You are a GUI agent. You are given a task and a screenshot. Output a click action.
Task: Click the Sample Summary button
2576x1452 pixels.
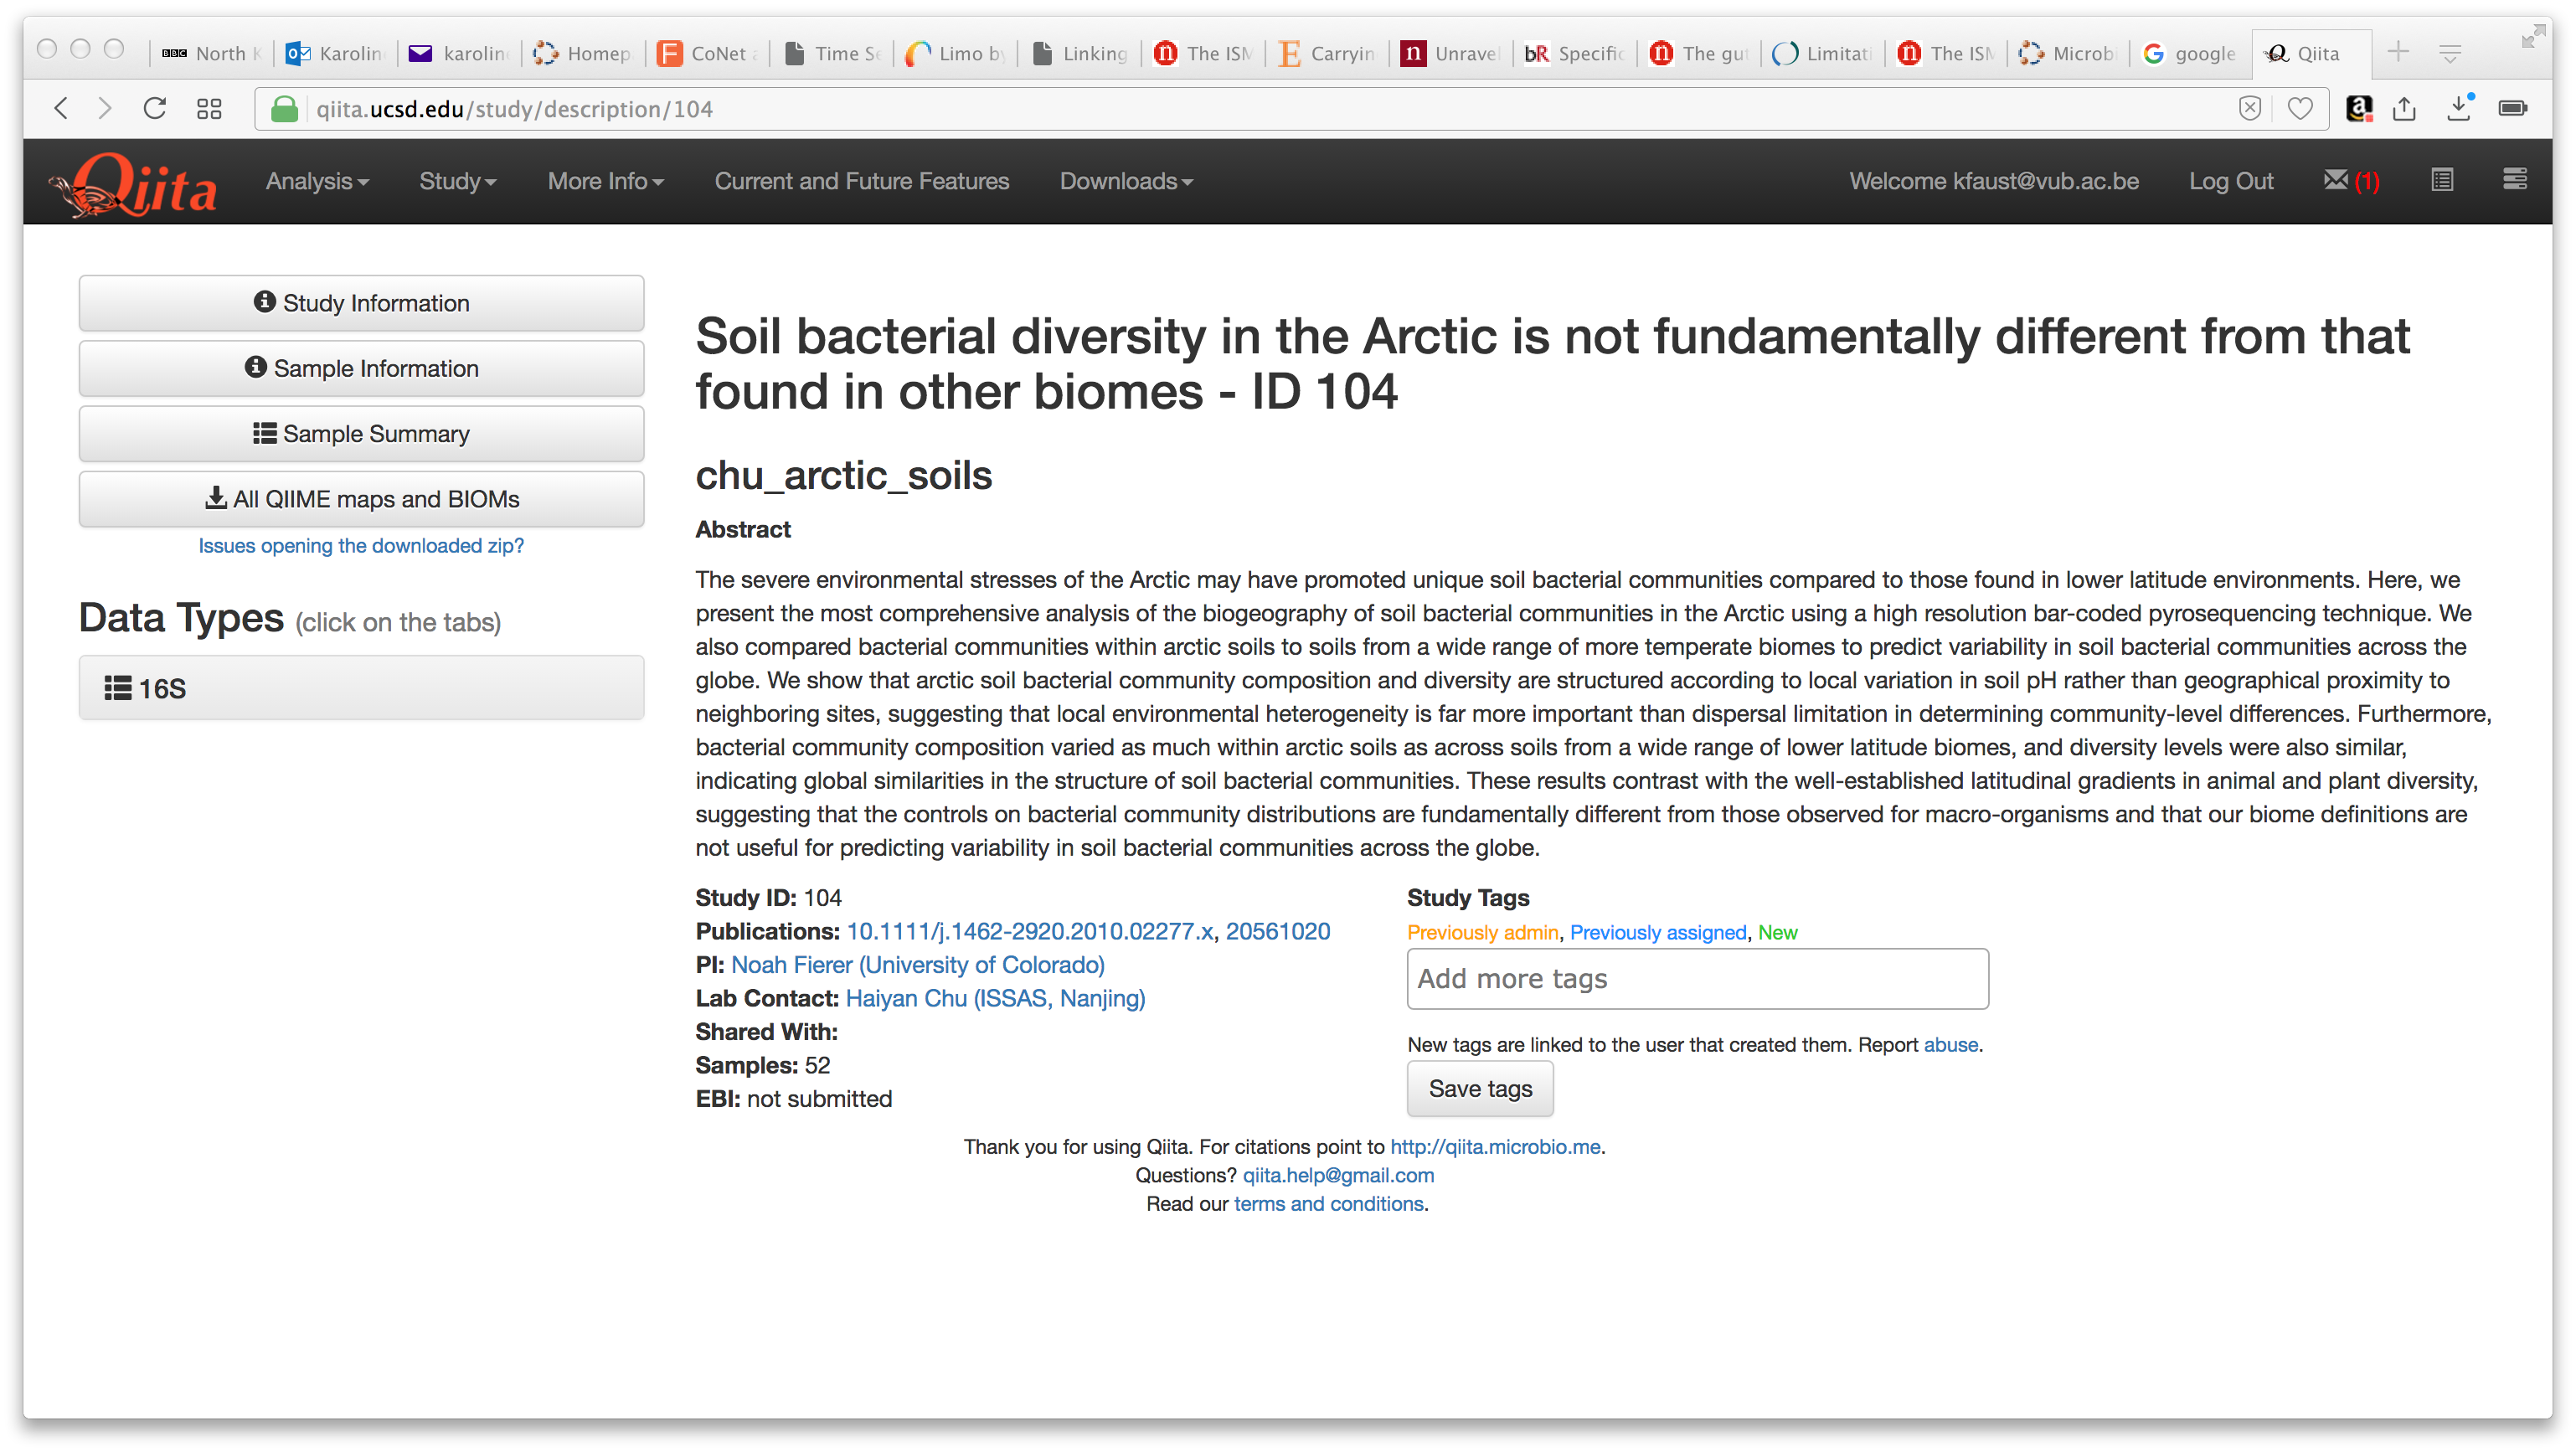tap(361, 434)
